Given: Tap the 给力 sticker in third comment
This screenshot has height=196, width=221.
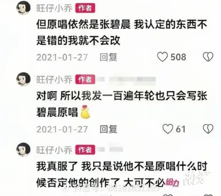Looking at the screenshot, I should (x=172, y=183).
